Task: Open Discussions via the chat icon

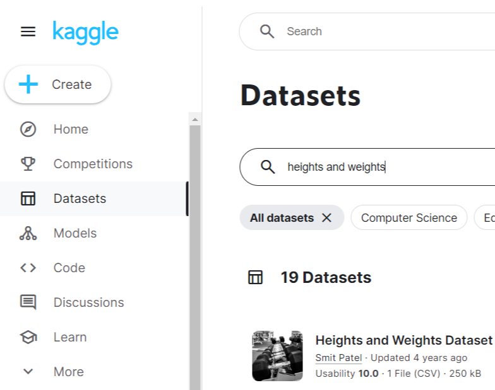Action: tap(28, 302)
